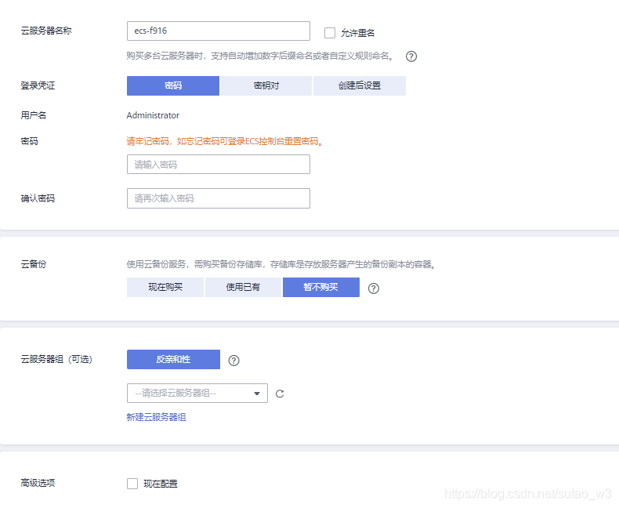Viewport: 619px width, 508px height.
Task: Refresh the cloud server group list
Action: (280, 394)
